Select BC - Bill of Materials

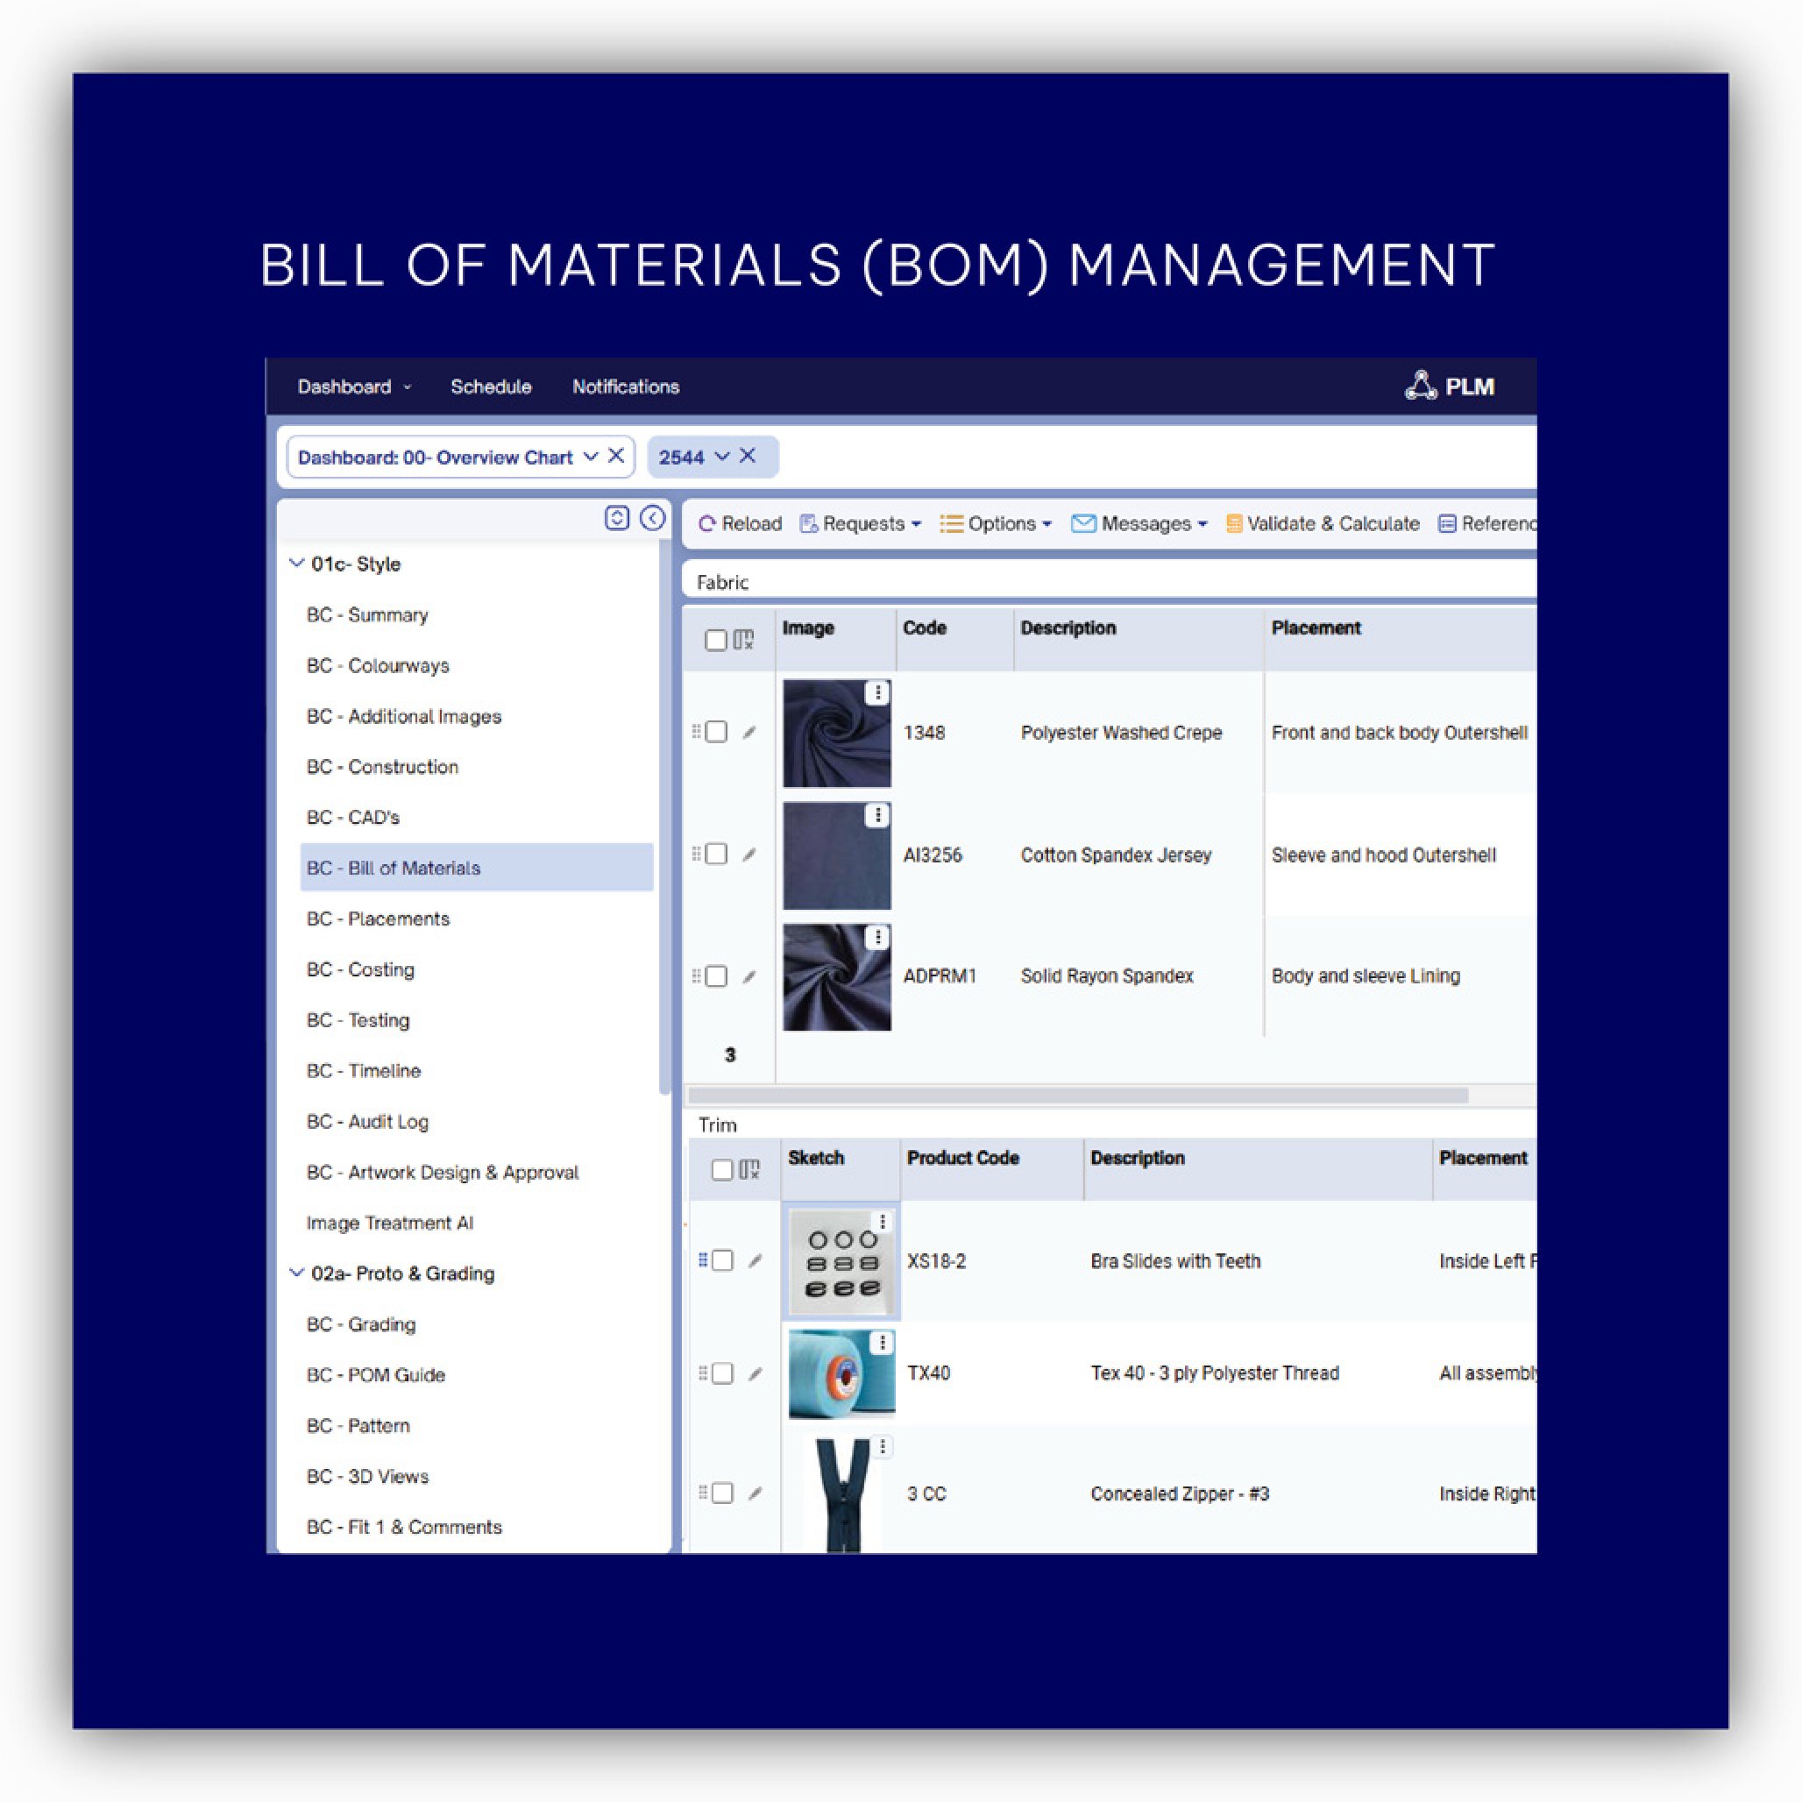tap(393, 868)
